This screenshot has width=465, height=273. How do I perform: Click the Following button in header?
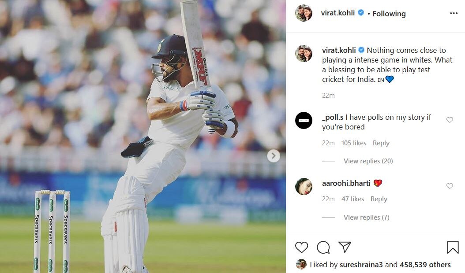pyautogui.click(x=389, y=14)
